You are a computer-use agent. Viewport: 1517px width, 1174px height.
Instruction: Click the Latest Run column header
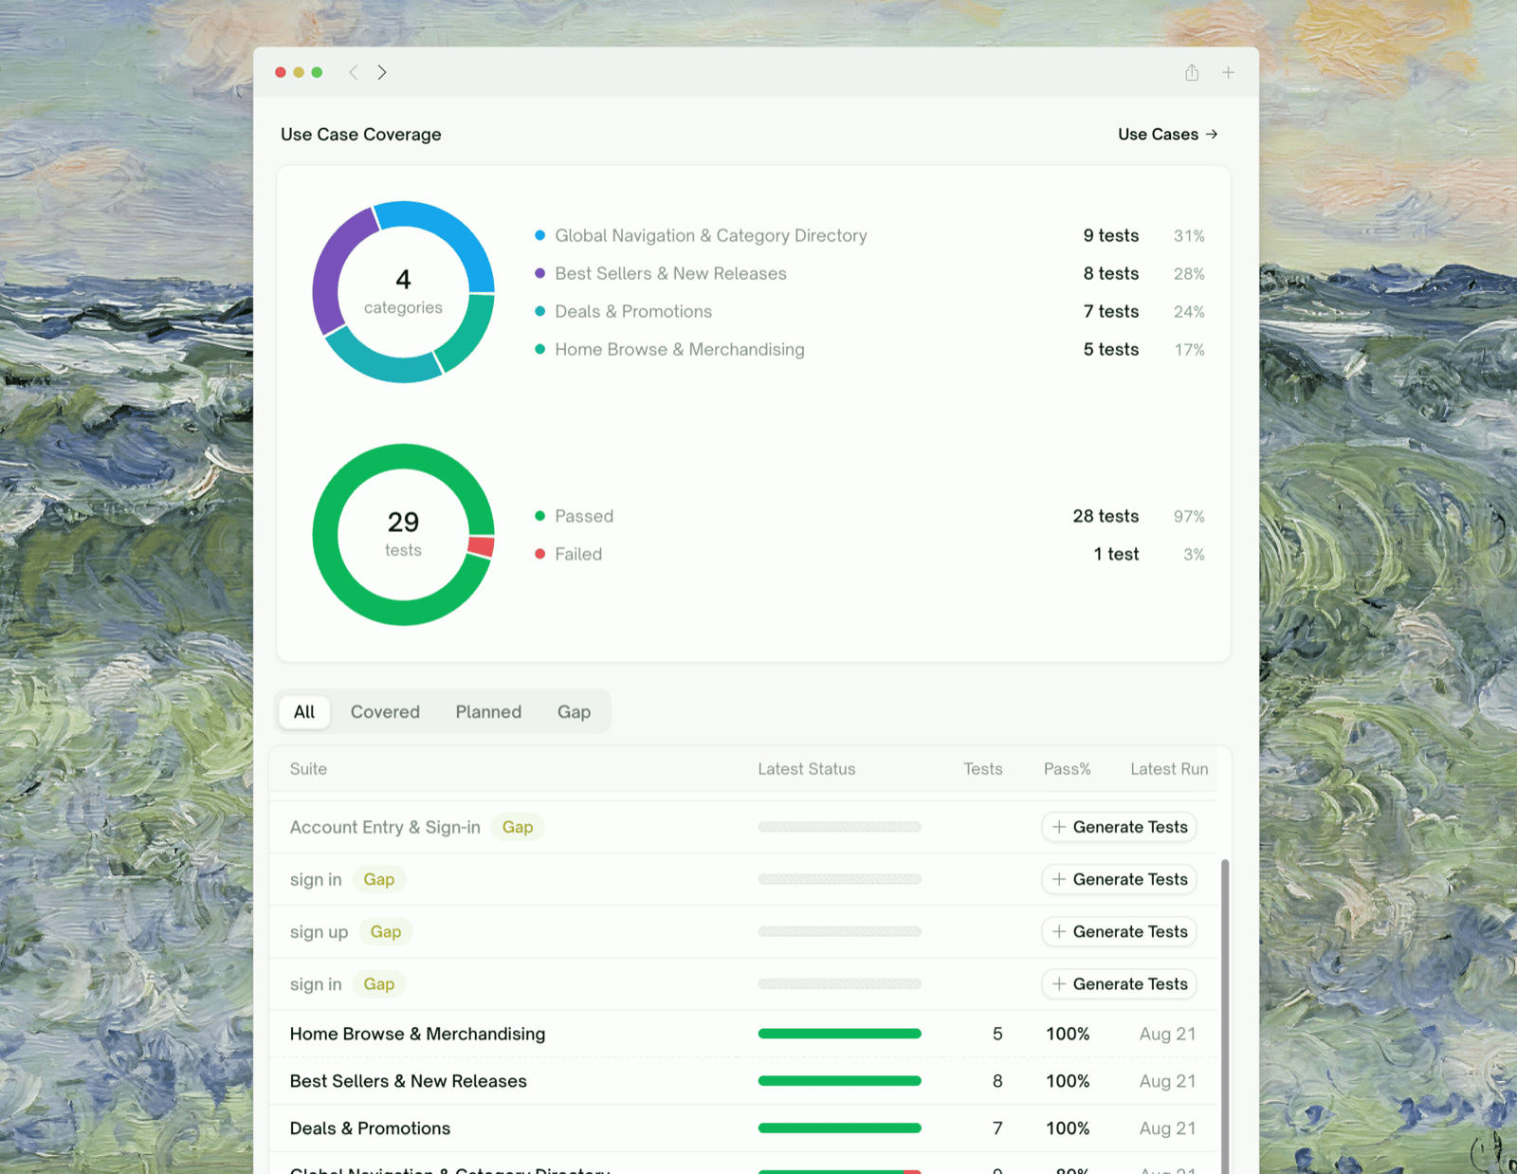(1169, 769)
